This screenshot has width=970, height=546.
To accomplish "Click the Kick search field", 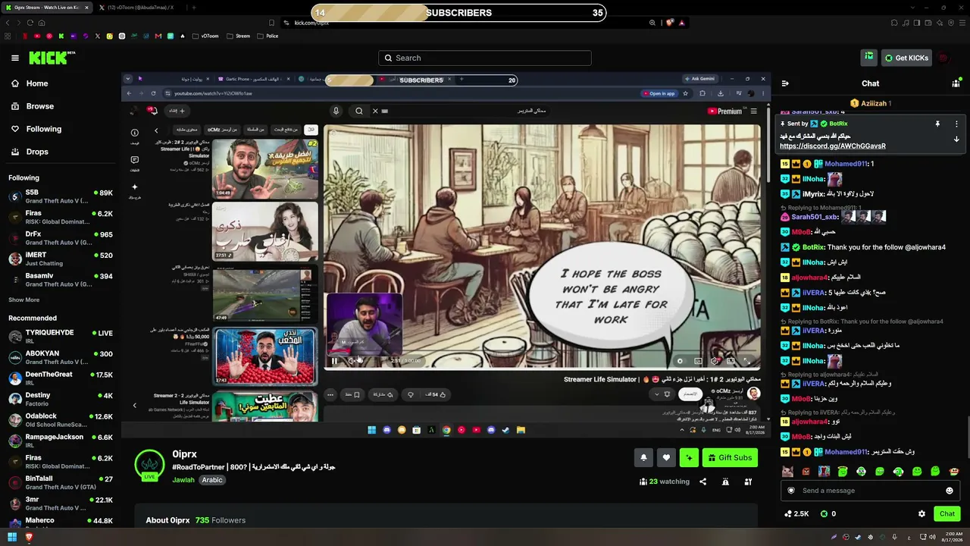I will coord(485,58).
